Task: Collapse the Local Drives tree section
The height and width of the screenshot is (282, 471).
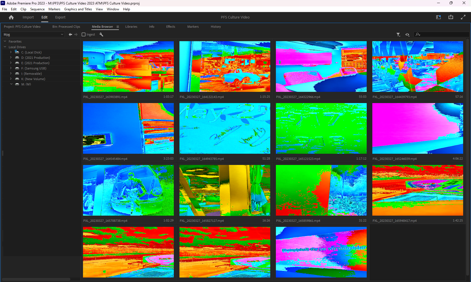Action: [4, 47]
